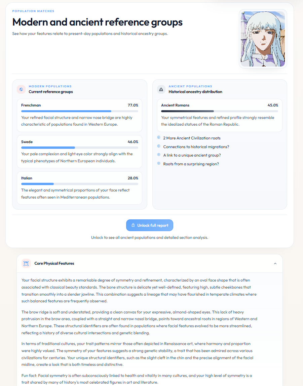
Task: Click the face icon beside Core Physical Features
Action: click(26, 263)
